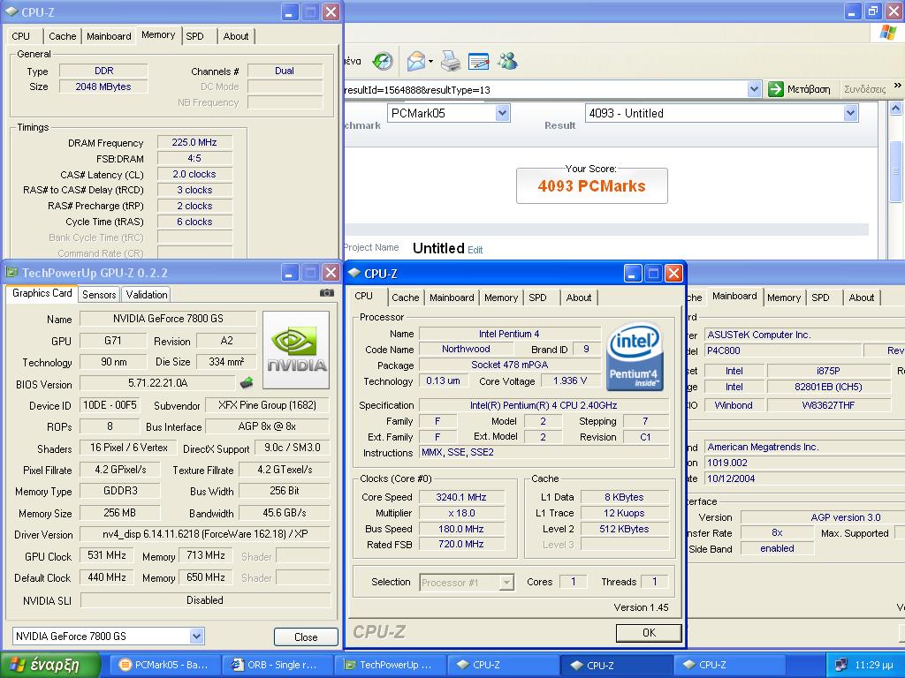
Task: Click the Intel(R) Pentium(R) 4 specification text
Action: [544, 405]
